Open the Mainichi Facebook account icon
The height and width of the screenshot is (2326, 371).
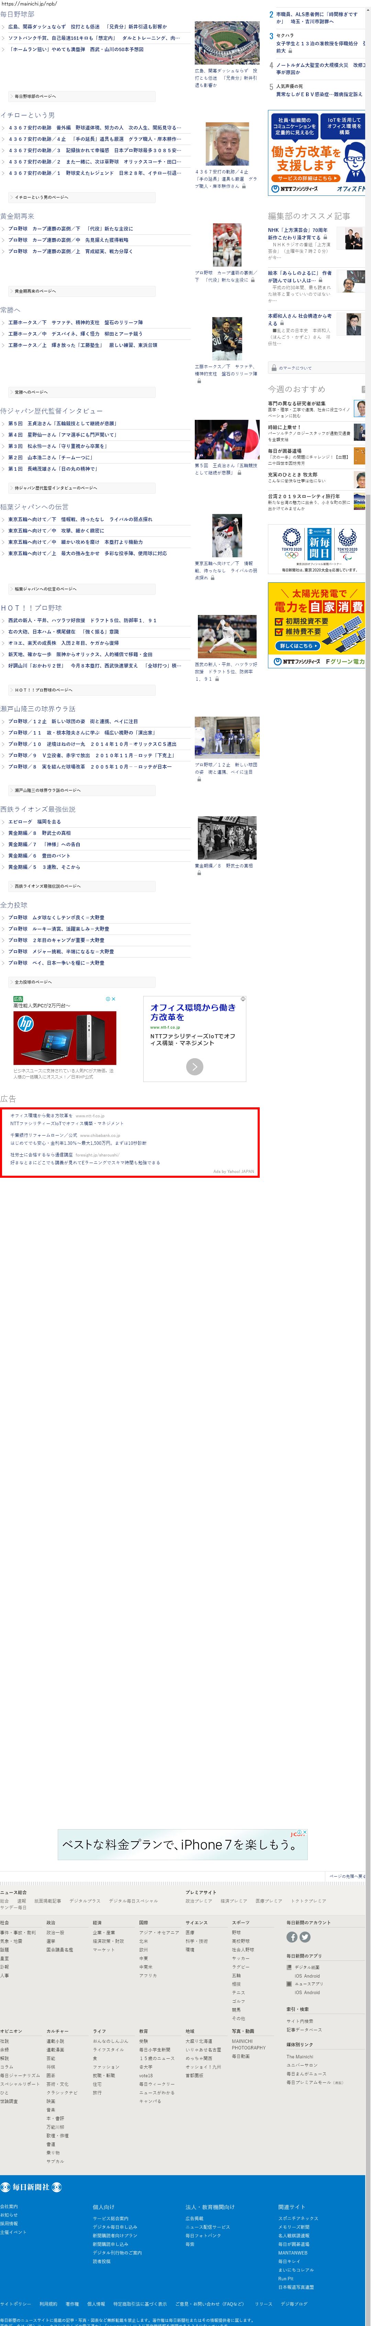[x=292, y=1937]
